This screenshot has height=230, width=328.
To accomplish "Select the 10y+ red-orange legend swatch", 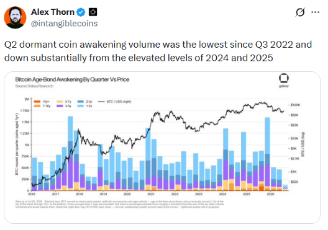I will pos(37,102).
